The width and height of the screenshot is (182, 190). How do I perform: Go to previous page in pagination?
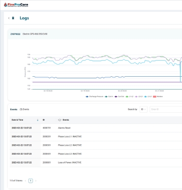[26, 181]
